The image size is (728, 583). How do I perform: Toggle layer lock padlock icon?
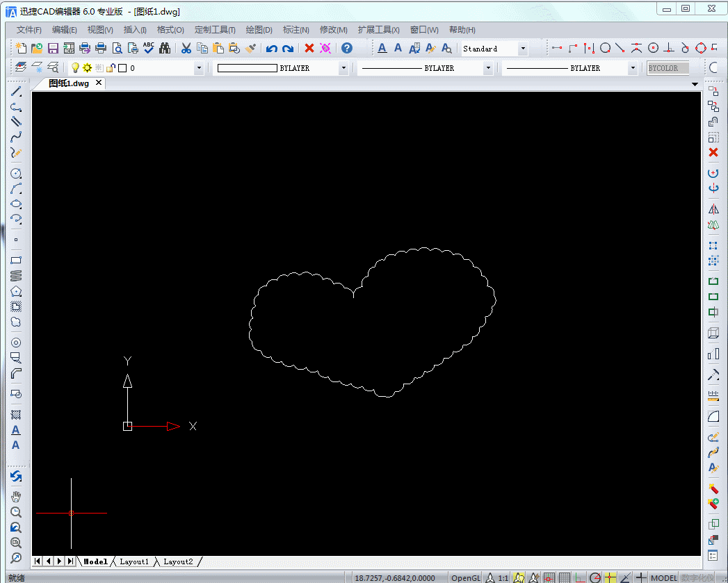coord(111,68)
